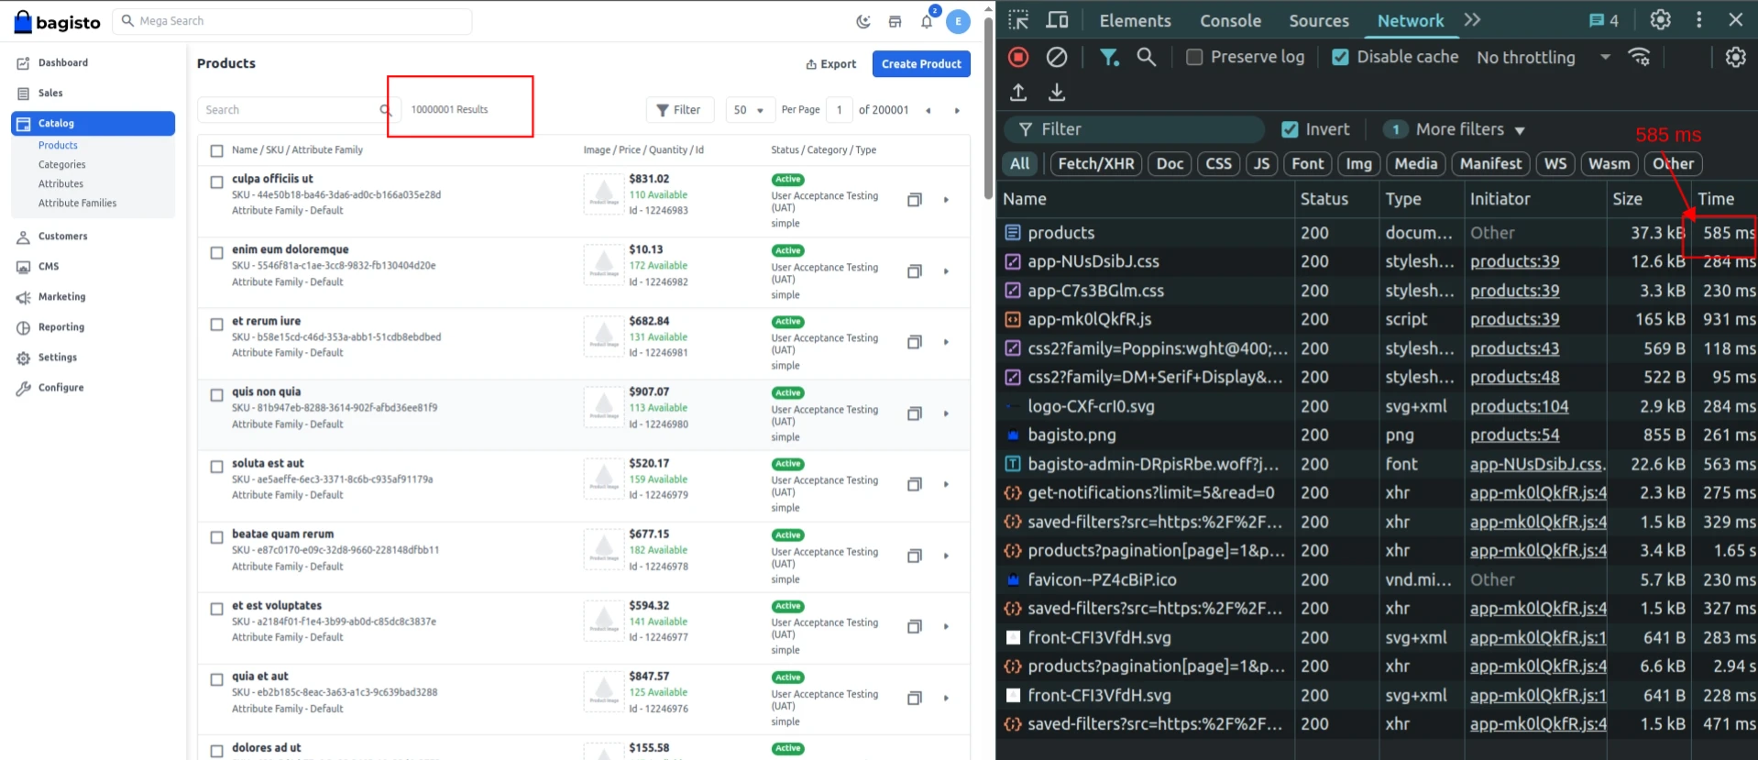
Task: Go to next products page arrow
Action: click(957, 110)
